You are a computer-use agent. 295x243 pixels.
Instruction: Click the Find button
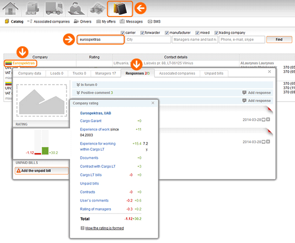point(279,39)
